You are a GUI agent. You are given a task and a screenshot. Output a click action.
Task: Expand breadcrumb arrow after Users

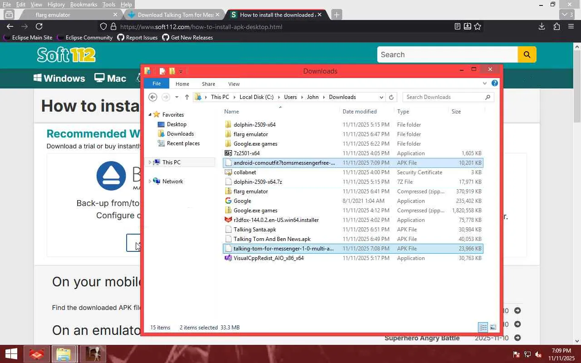tap(302, 97)
